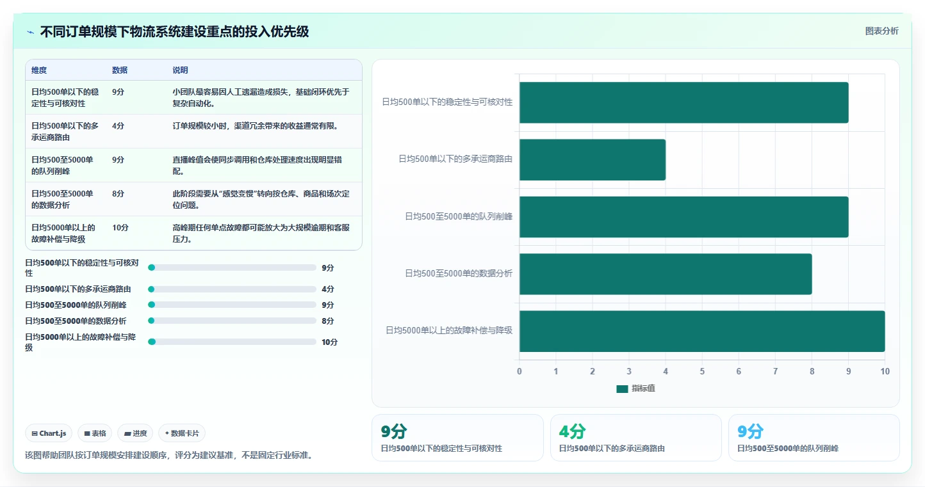Click the 数据 column header
Viewport: 925px width, 487px height.
120,70
